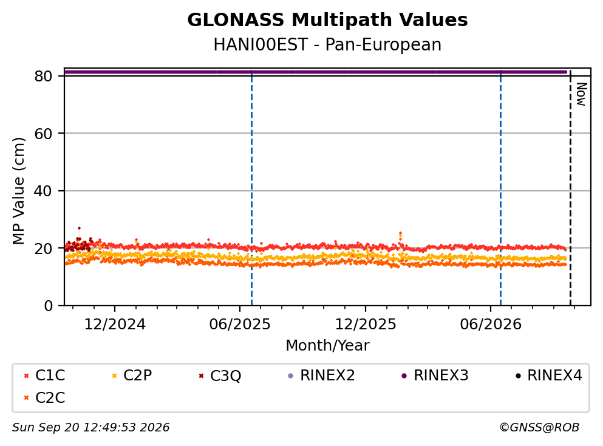Click the 80 y-axis tick label

point(43,76)
